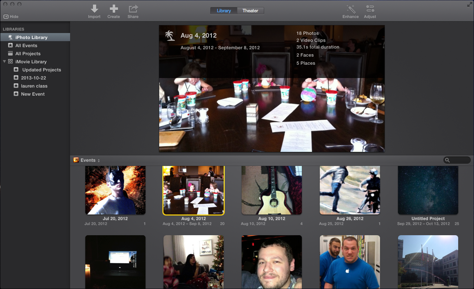The width and height of the screenshot is (474, 289).
Task: Click the Updated Projects star icon
Action: pyautogui.click(x=16, y=70)
